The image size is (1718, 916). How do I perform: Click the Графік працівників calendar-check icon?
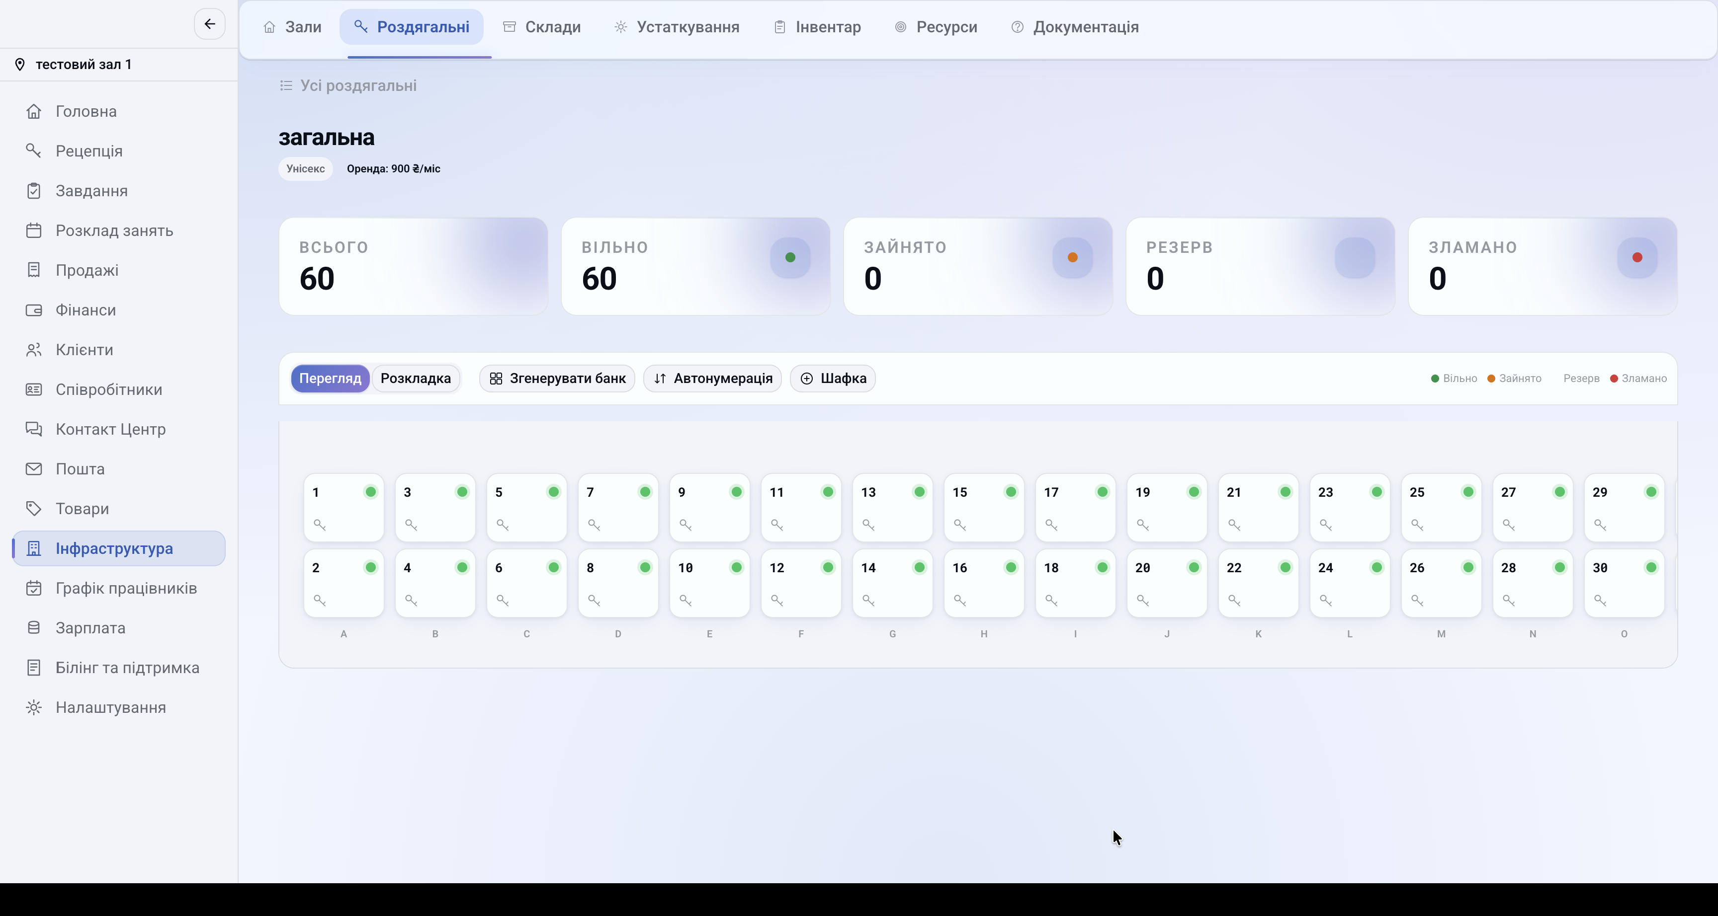(33, 588)
